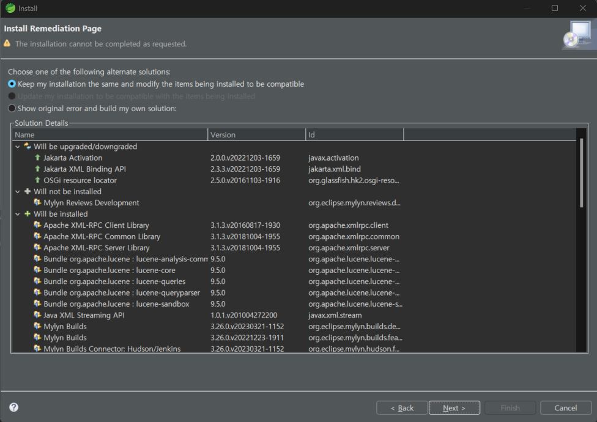597x422 pixels.
Task: Select Bundle org.apache.lucene : lucene-queryparser name
Action: point(122,293)
